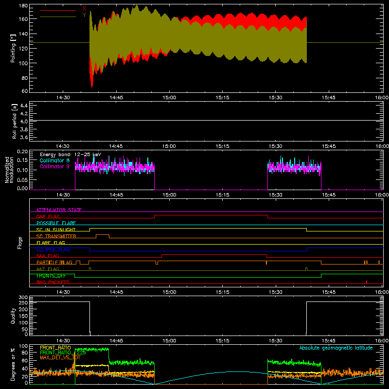Click the ECLIPSE_FLAG label
The height and width of the screenshot is (389, 389).
point(53,249)
